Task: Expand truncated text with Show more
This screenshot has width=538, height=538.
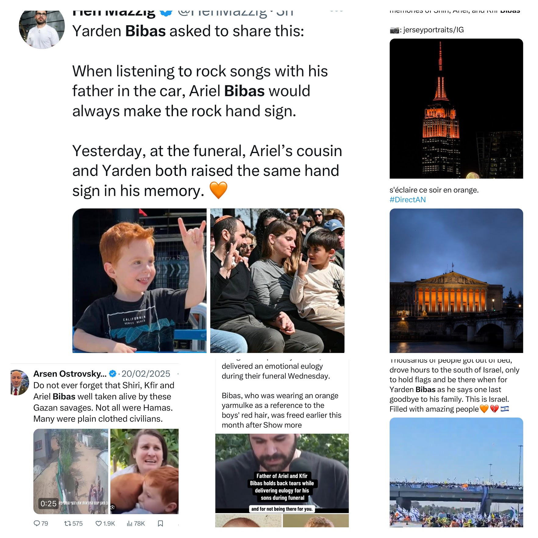Action: pos(282,425)
